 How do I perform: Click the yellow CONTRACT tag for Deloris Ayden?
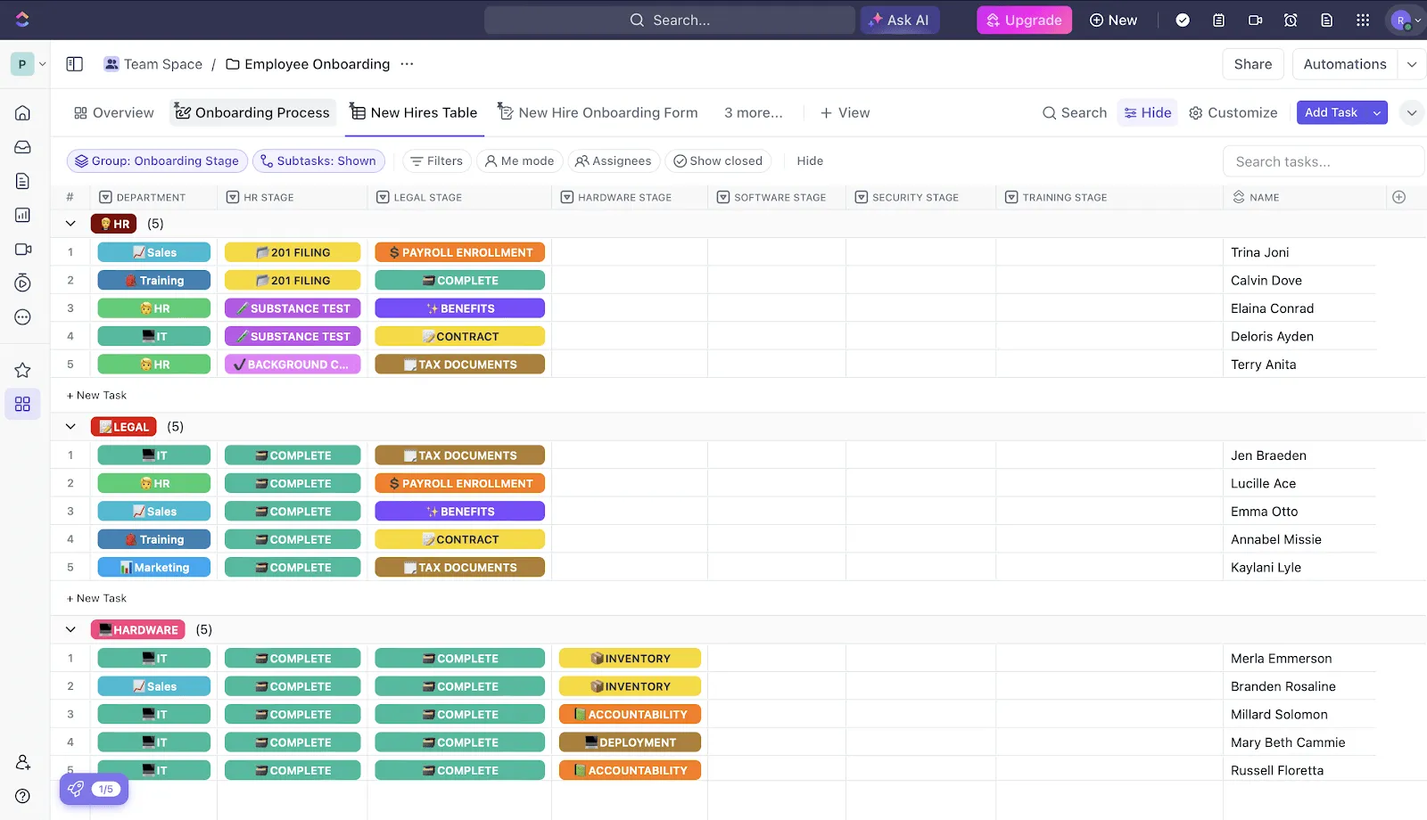(x=459, y=336)
